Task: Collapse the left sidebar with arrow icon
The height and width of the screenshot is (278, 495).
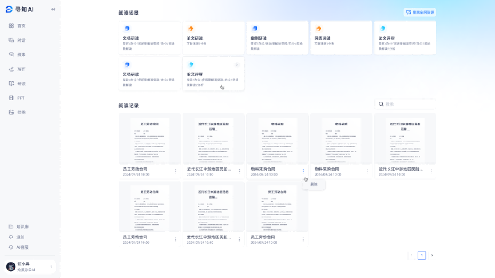Action: point(53,9)
